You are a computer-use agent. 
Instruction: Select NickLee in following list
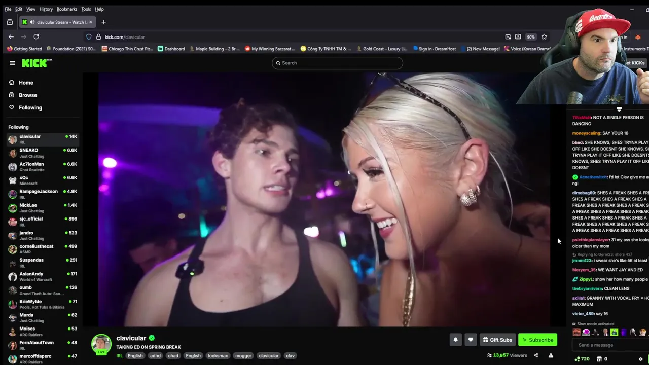coord(43,207)
